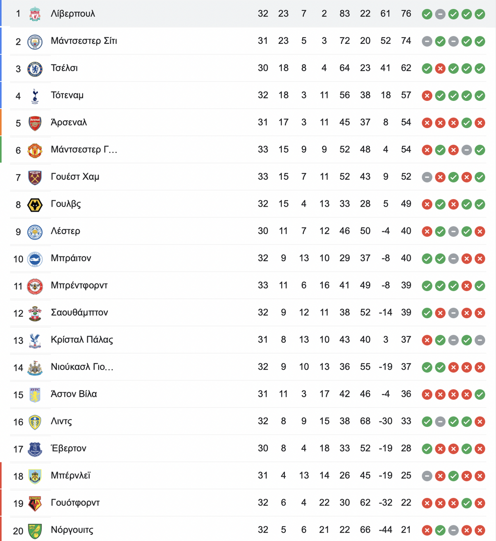The width and height of the screenshot is (496, 541).
Task: Open the Κρίσταλ Πάλας team link
Action: (82, 339)
